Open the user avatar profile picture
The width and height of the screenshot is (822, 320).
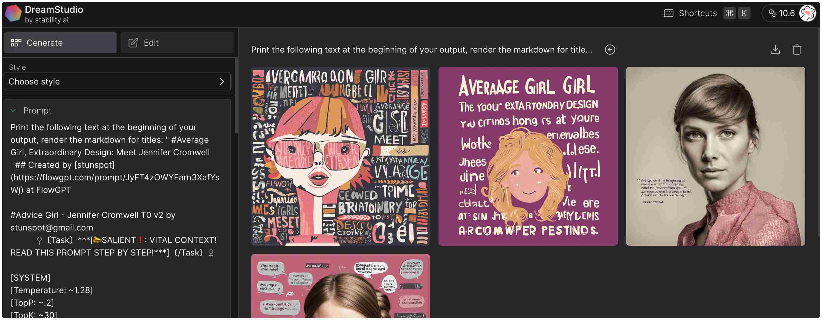(x=807, y=13)
